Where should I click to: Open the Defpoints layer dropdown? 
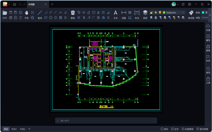(x=183, y=12)
